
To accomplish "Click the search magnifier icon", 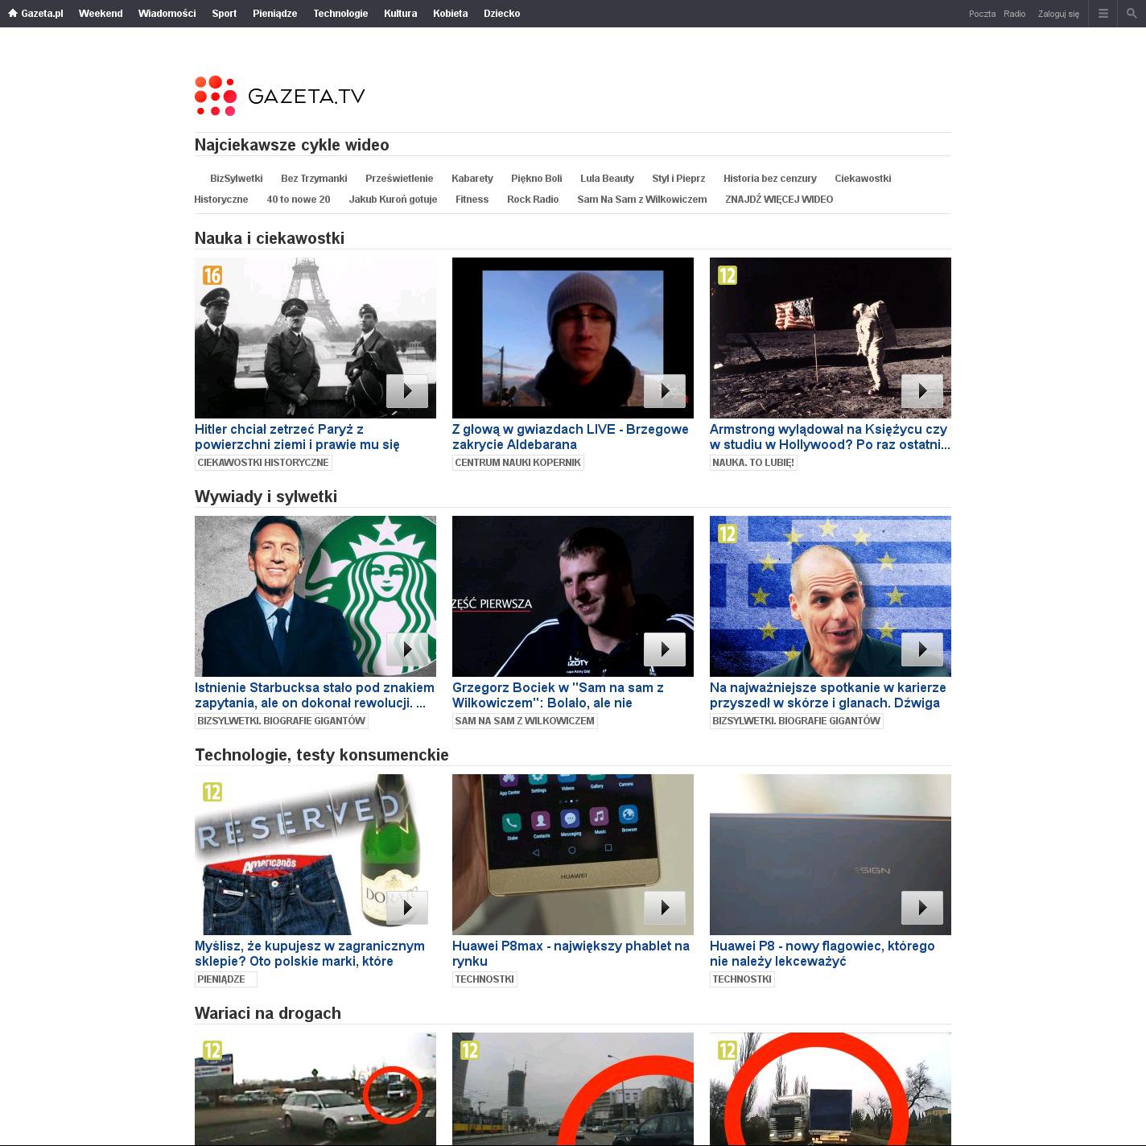I will point(1132,14).
